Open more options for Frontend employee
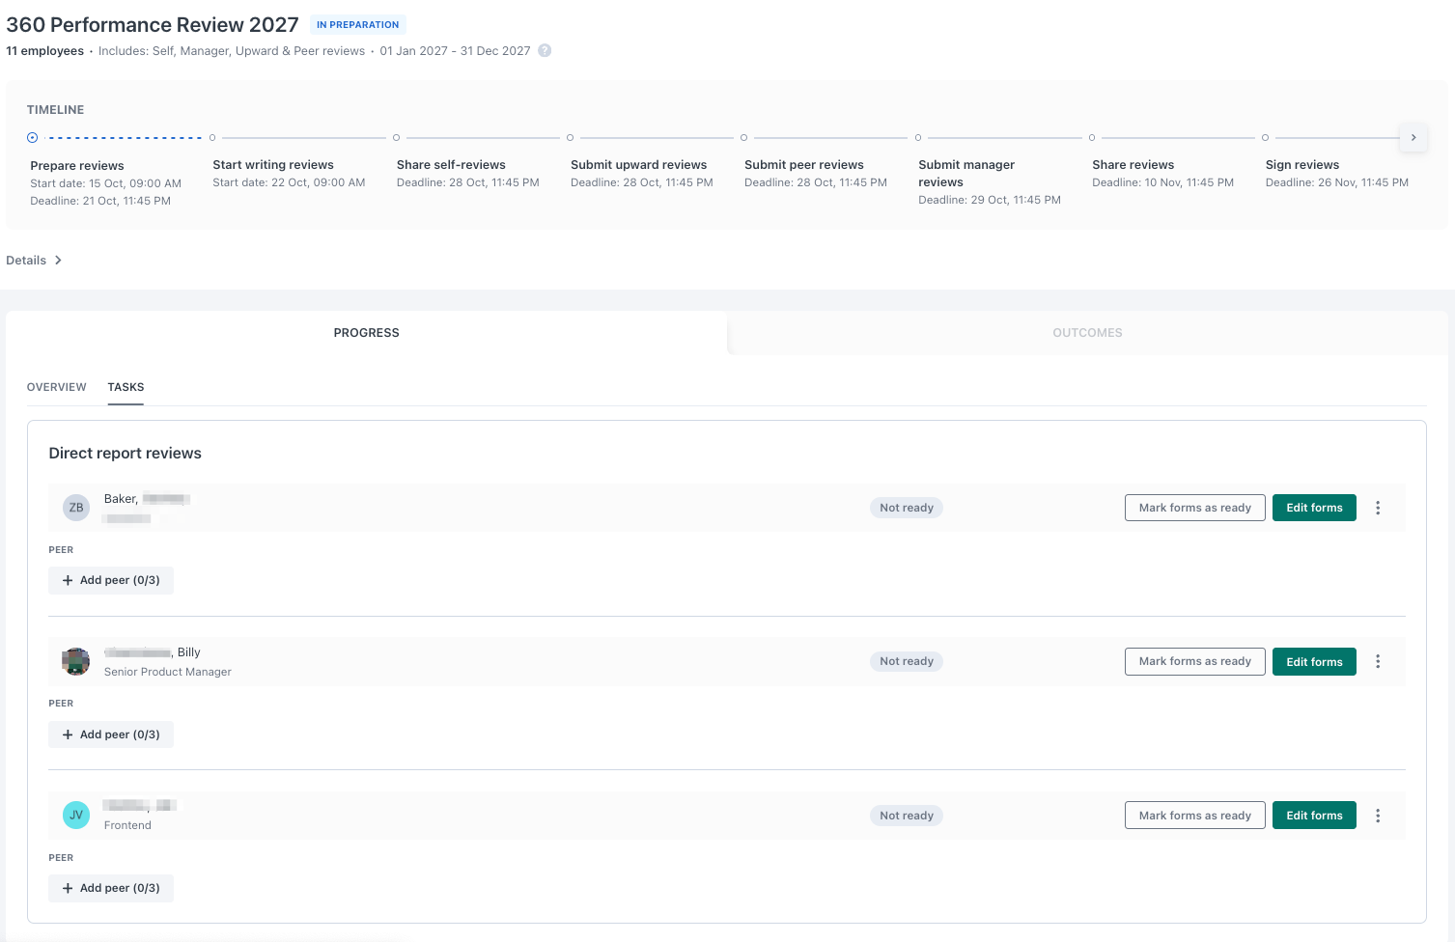1455x942 pixels. coord(1378,816)
